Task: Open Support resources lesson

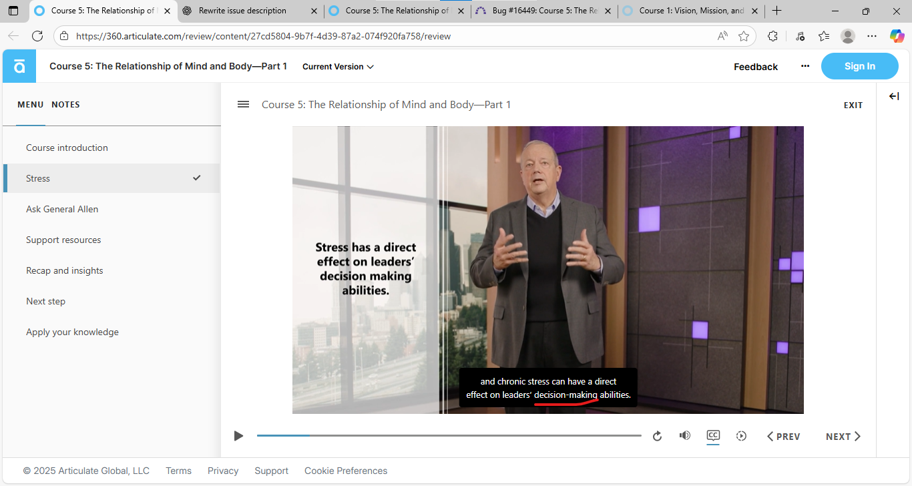Action: point(111,240)
